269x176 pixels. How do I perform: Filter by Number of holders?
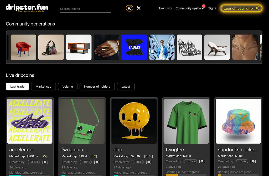[x=97, y=87]
